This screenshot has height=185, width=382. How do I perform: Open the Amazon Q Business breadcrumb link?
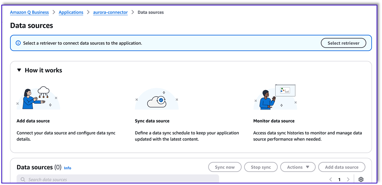click(x=29, y=12)
